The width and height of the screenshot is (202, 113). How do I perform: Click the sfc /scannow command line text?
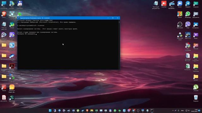click(39, 25)
